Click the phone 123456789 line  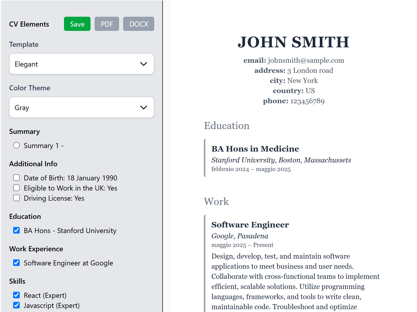pyautogui.click(x=294, y=101)
